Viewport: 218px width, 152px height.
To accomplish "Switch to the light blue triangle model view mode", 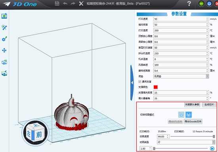I will click(181, 115).
